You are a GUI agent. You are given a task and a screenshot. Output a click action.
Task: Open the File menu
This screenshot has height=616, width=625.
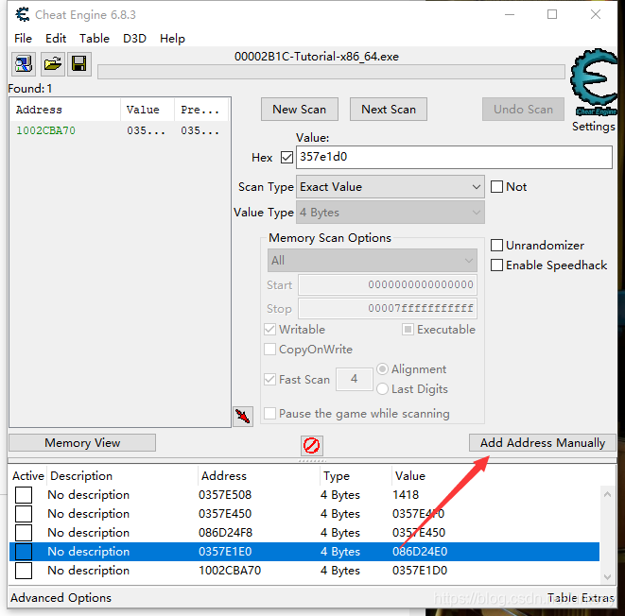23,38
